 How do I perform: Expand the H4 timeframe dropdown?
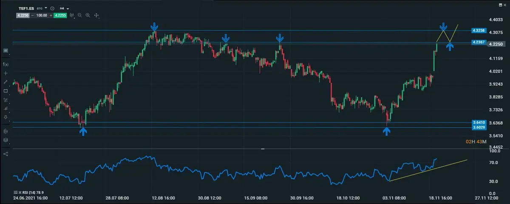pos(65,8)
